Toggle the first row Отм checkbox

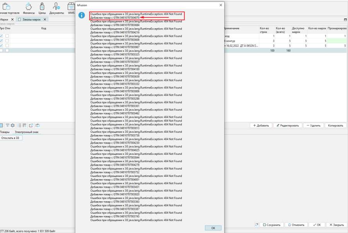(7, 36)
